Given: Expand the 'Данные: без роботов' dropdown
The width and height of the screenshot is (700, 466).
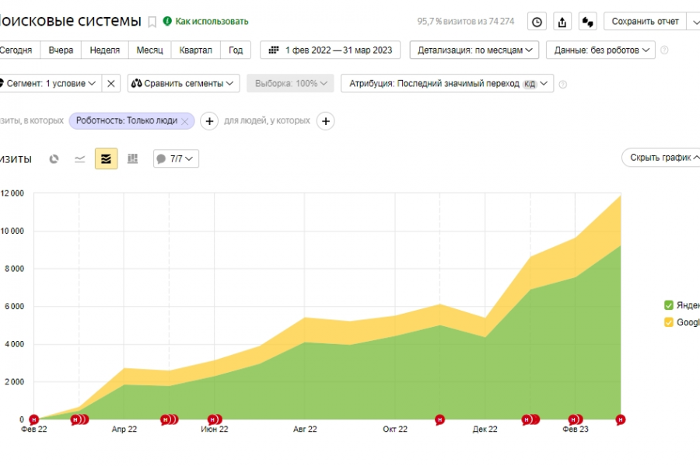Looking at the screenshot, I should (x=600, y=50).
